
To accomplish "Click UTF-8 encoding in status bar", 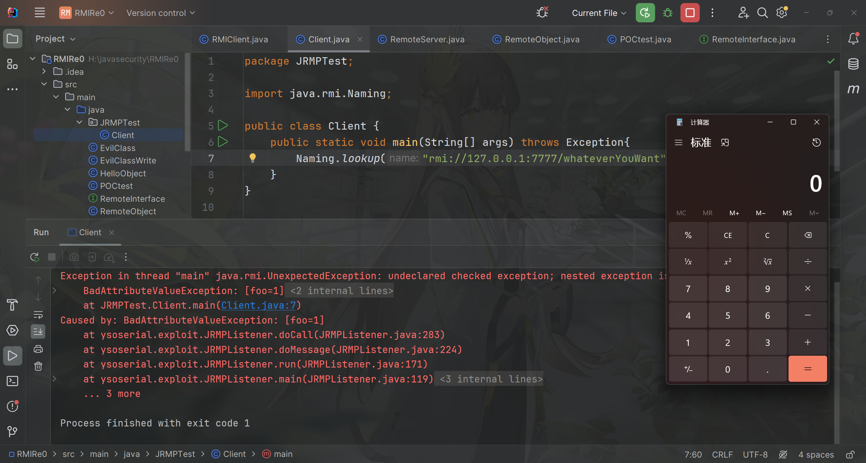I will tap(755, 455).
